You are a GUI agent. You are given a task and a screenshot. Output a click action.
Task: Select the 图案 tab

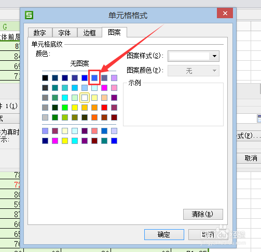pos(114,32)
